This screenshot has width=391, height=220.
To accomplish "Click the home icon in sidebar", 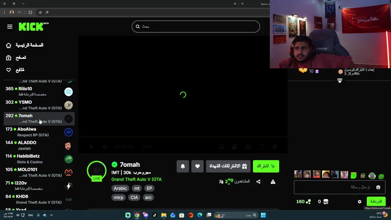I will (9, 45).
